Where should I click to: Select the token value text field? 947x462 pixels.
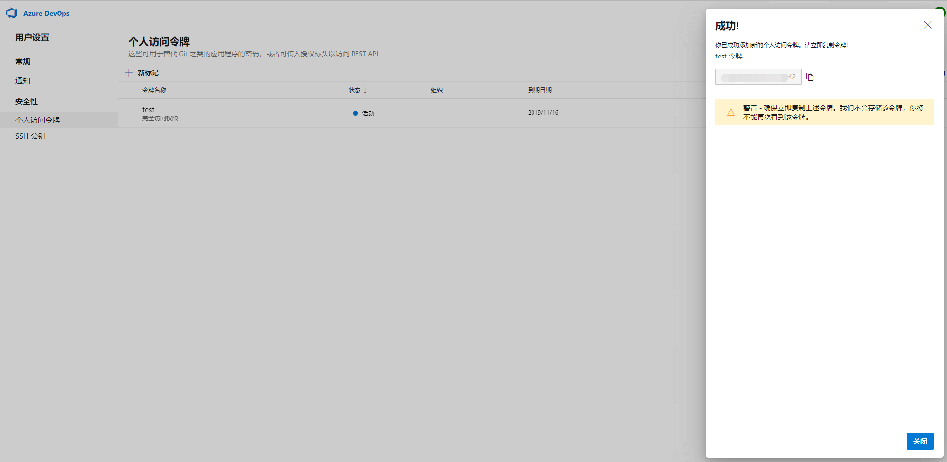coord(758,77)
